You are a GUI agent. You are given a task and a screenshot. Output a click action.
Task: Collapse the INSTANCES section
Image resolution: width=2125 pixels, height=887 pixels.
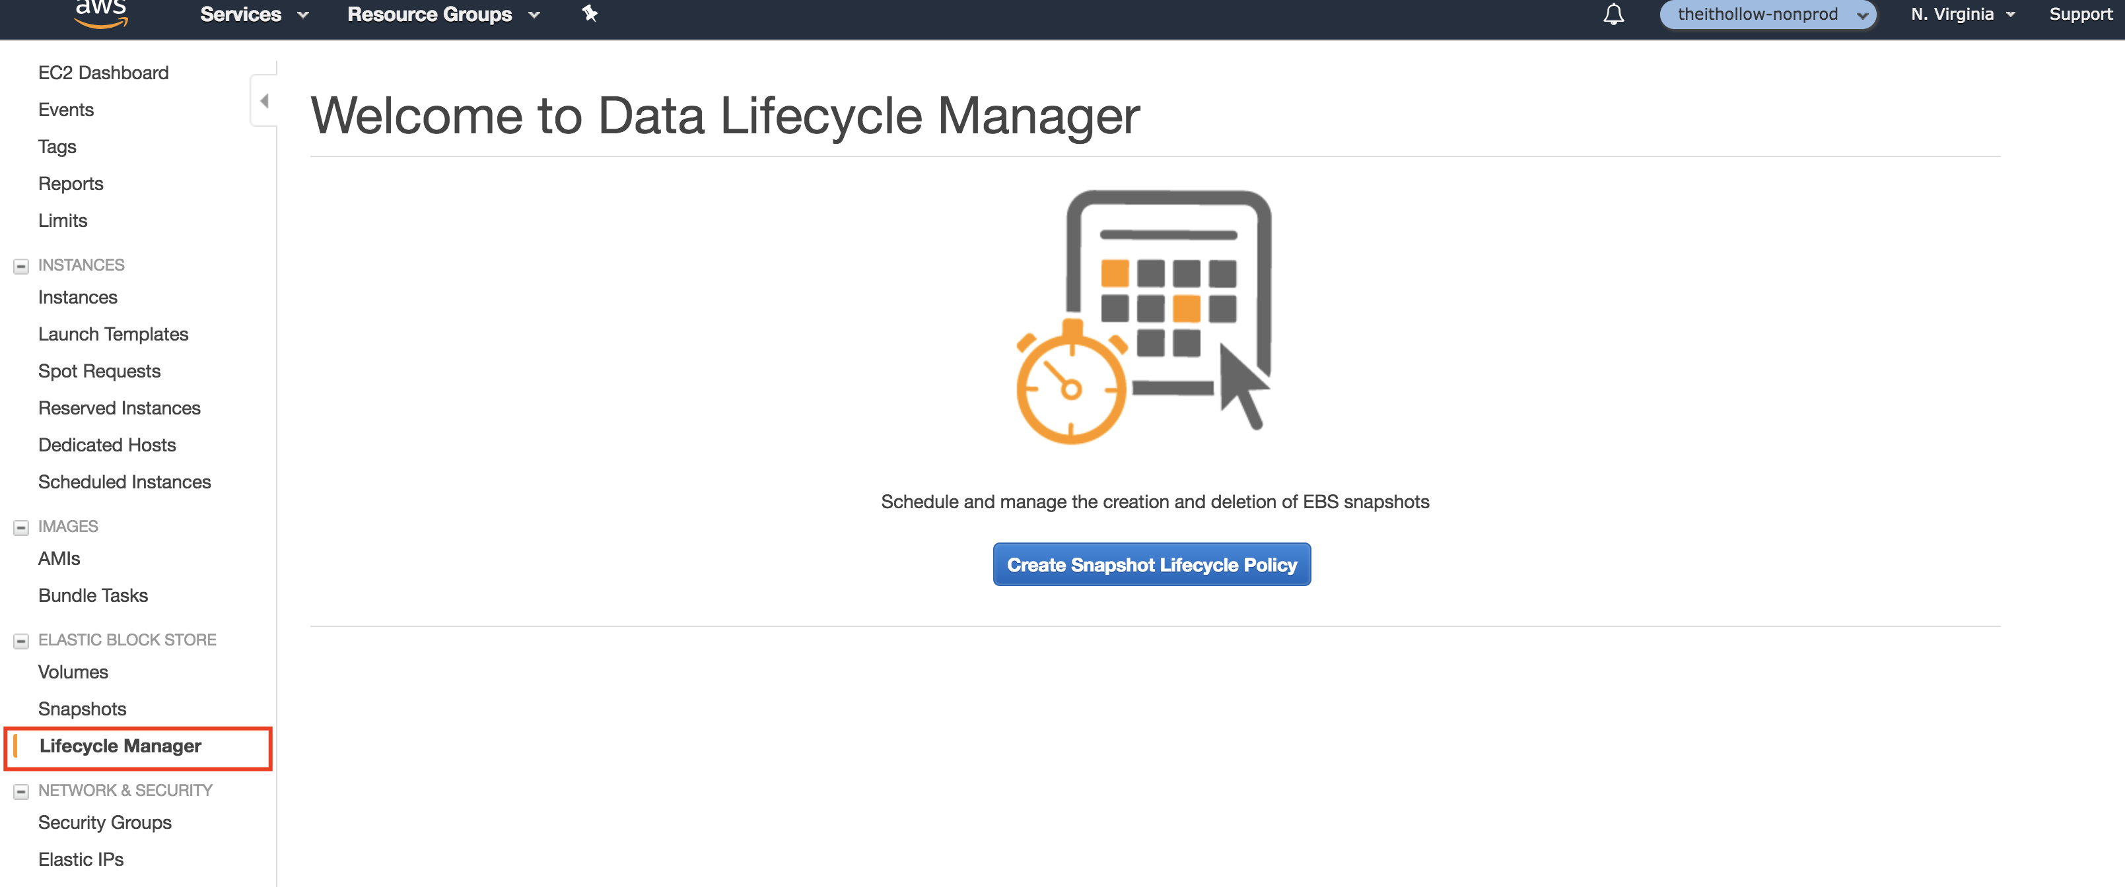(21, 265)
